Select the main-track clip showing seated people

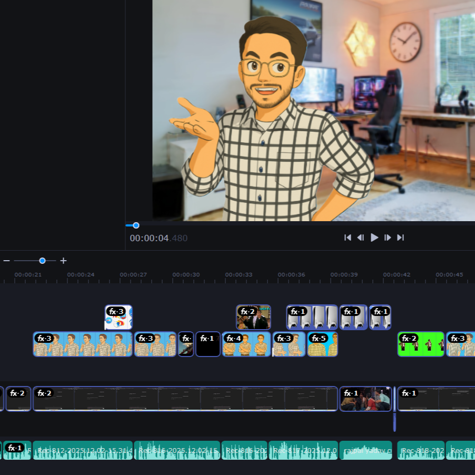[x=365, y=399]
